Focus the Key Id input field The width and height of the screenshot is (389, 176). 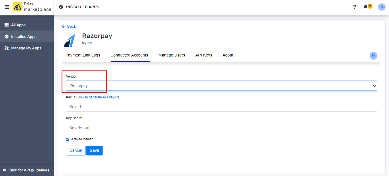pos(221,107)
